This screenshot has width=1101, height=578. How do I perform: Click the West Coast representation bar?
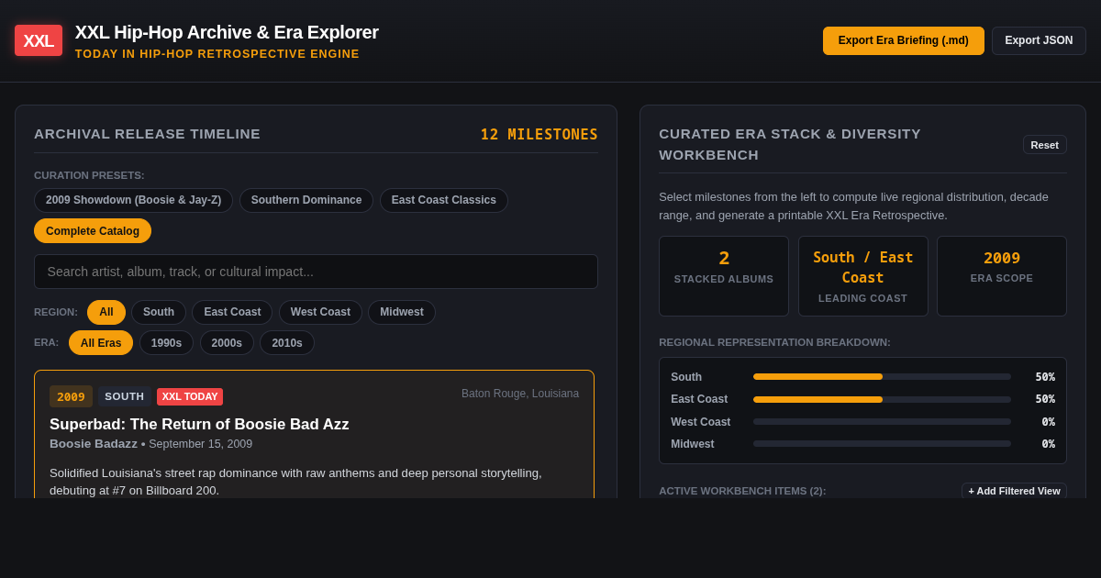pyautogui.click(x=882, y=422)
